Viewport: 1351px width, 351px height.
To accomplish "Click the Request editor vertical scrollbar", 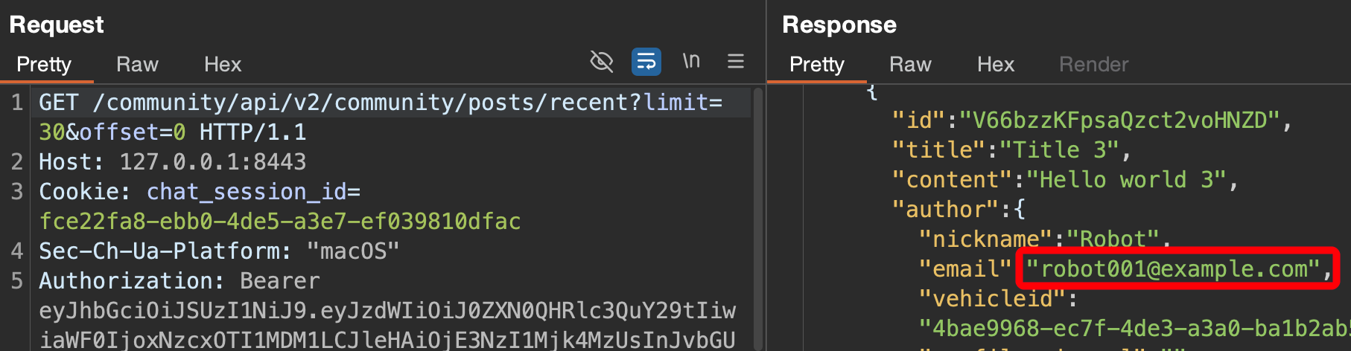I will pos(758,216).
